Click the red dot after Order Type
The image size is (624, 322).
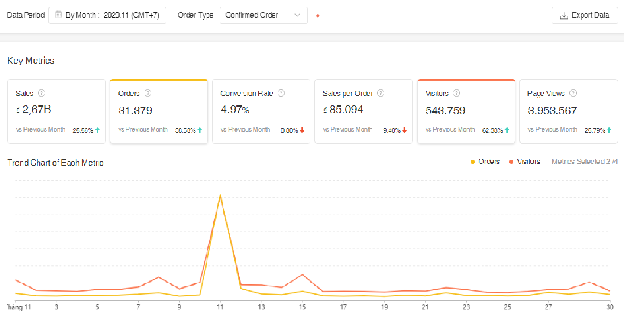(318, 16)
